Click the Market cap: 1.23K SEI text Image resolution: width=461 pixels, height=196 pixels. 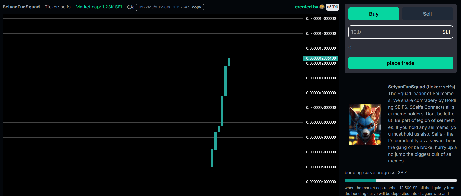point(99,7)
